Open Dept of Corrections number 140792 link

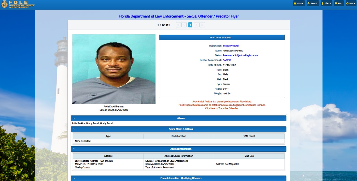coord(227,60)
